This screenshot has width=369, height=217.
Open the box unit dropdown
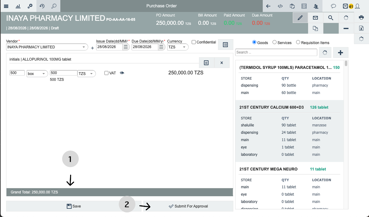pos(37,74)
